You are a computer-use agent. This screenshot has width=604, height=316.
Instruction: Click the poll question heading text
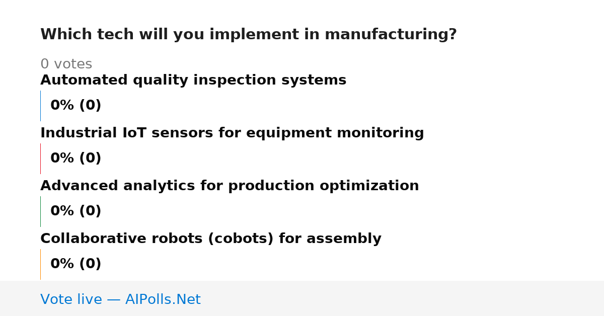(x=249, y=35)
